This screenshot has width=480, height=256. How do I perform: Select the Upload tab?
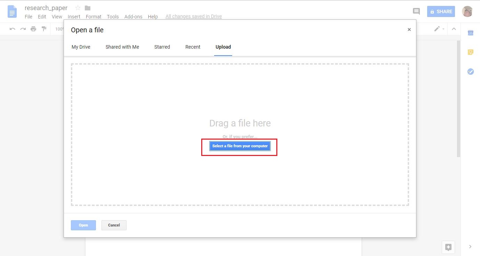223,47
